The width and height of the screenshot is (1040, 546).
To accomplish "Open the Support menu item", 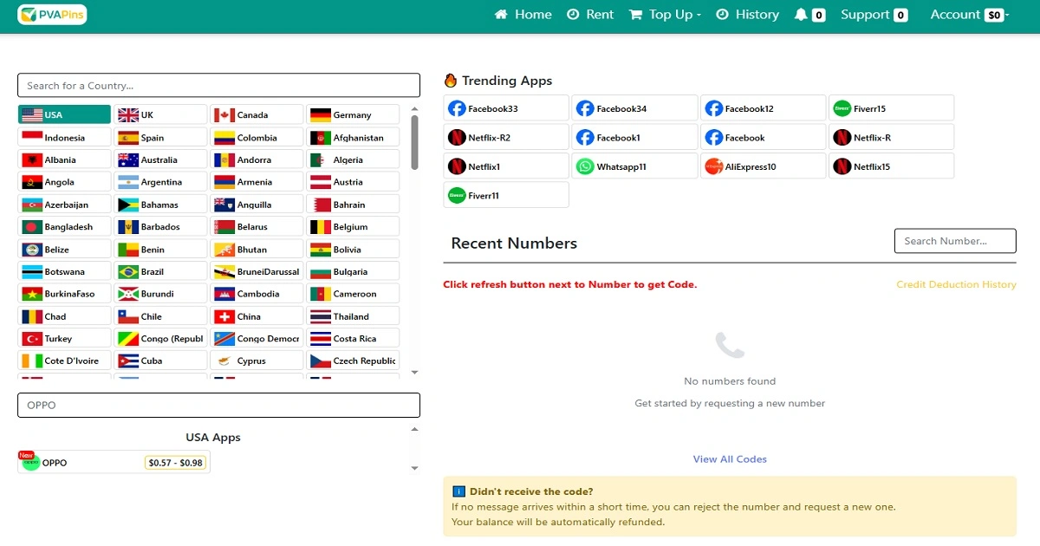I will (x=874, y=15).
